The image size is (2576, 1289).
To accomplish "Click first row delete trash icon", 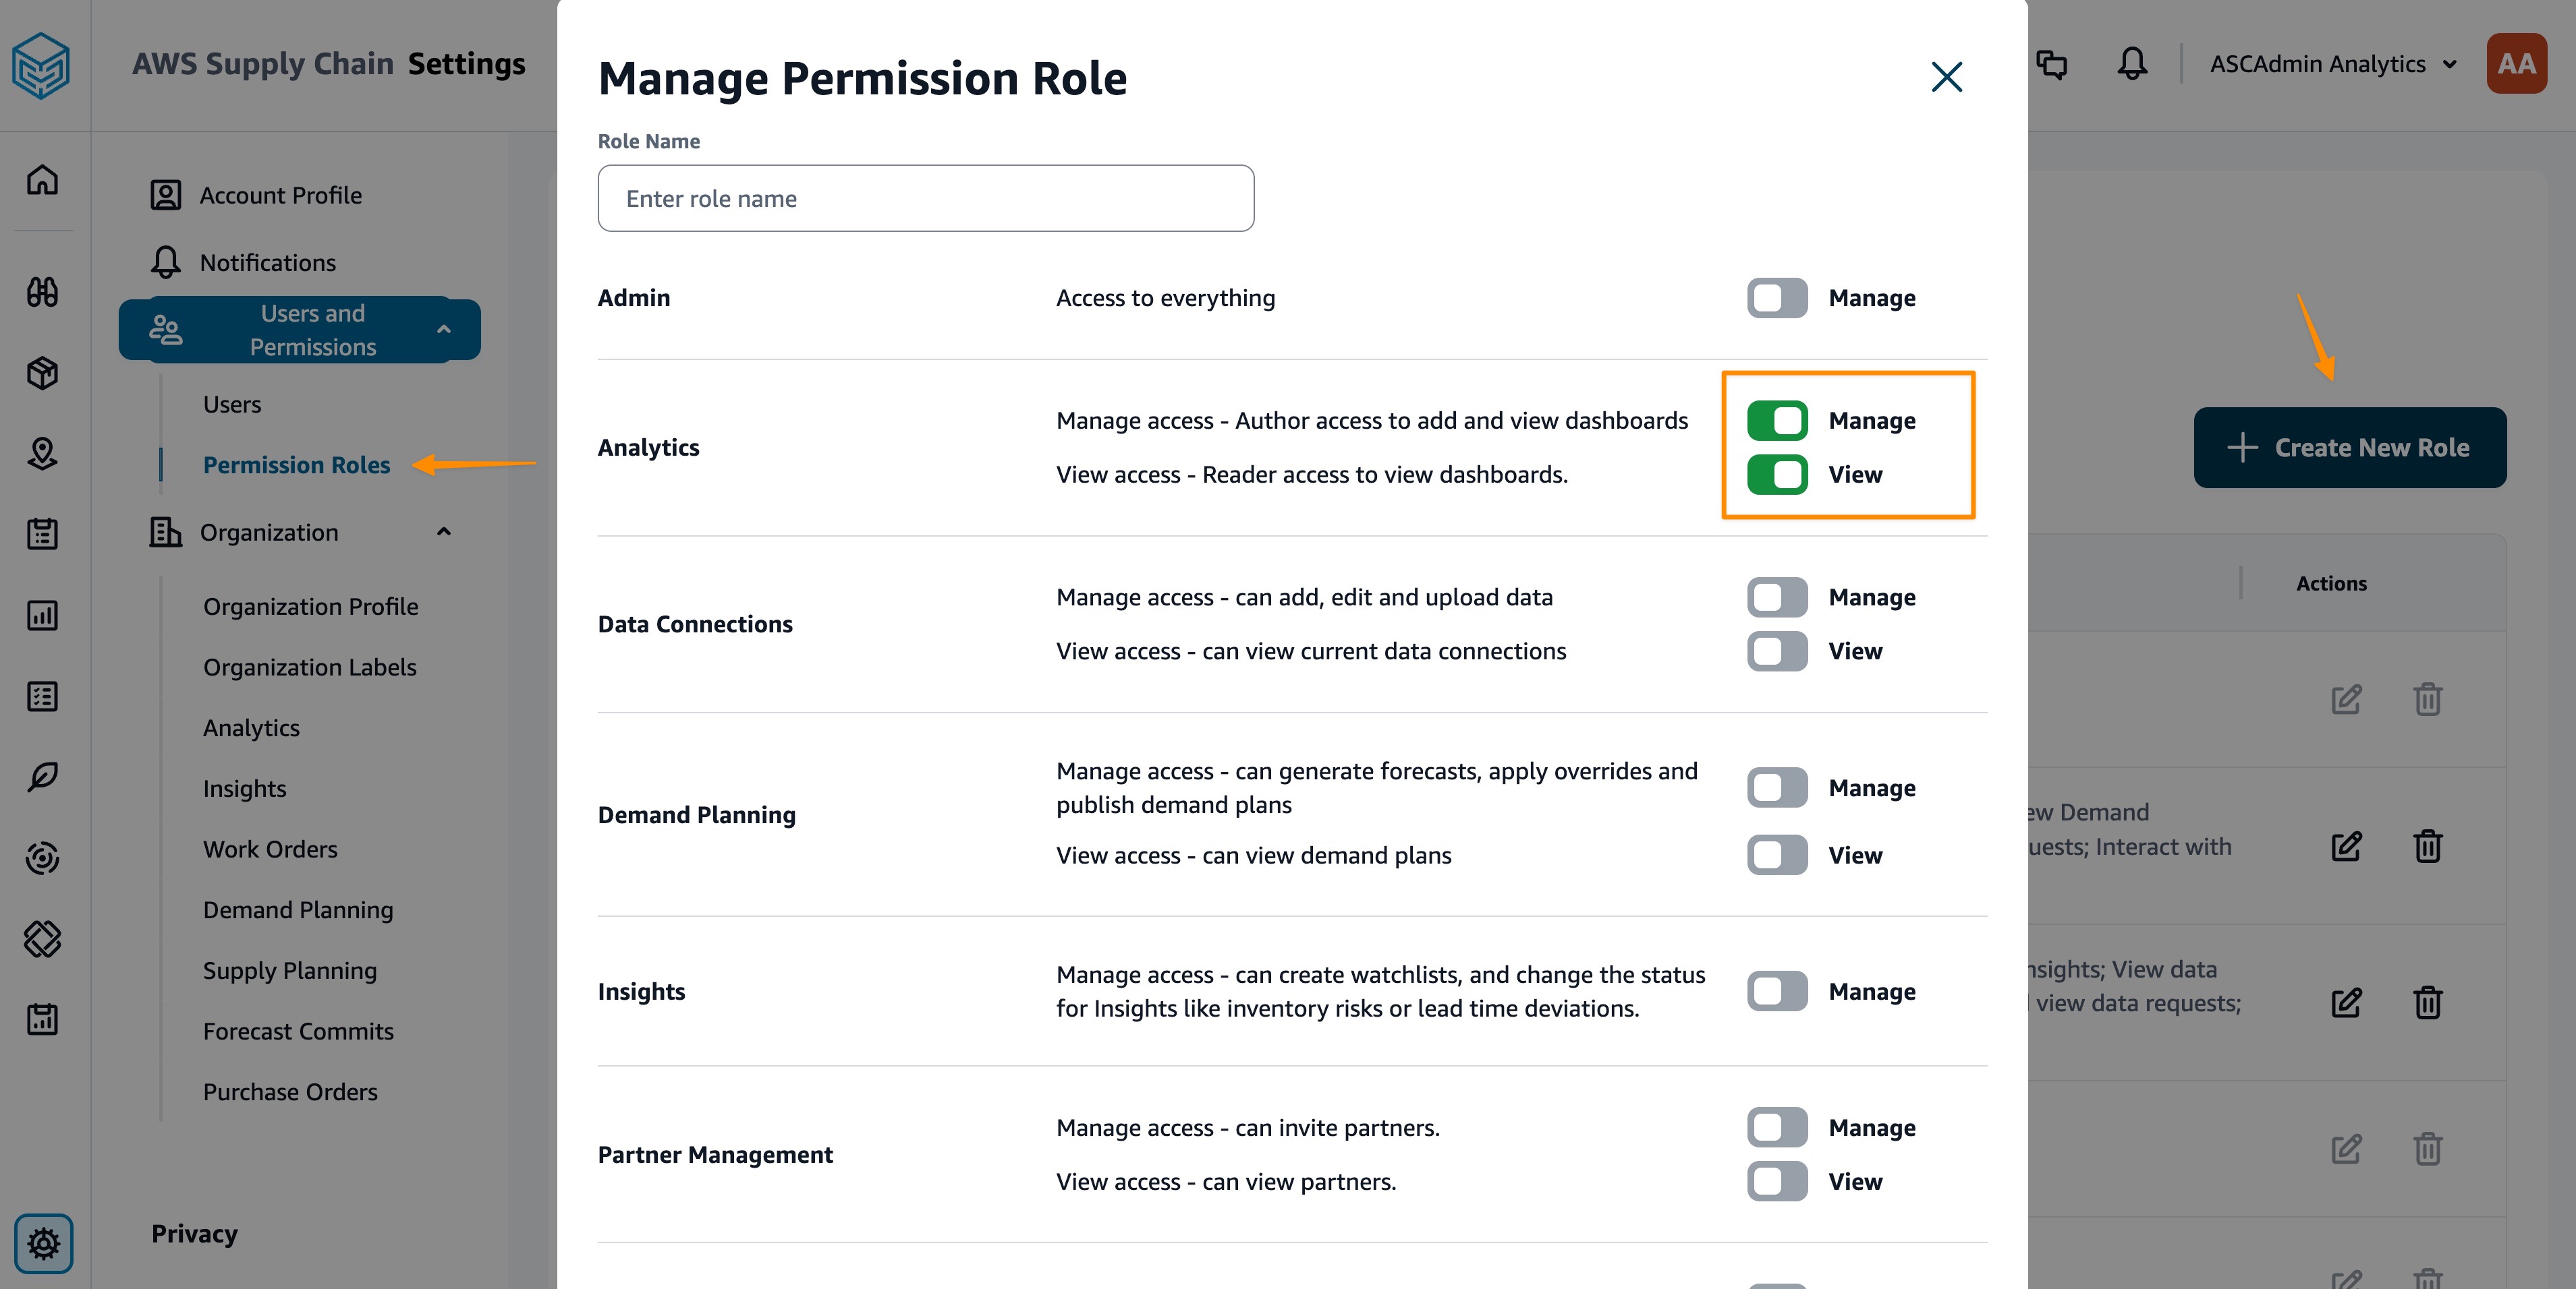I will pyautogui.click(x=2427, y=700).
